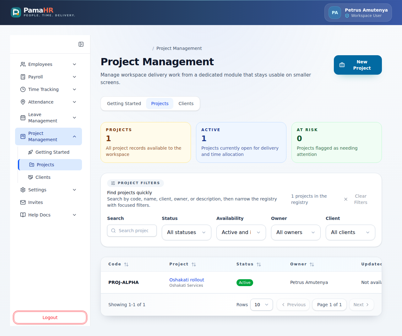Screen dimensions: 402x336
Task: Click the sliders icon in Project Filters badge
Action: pyautogui.click(x=113, y=183)
